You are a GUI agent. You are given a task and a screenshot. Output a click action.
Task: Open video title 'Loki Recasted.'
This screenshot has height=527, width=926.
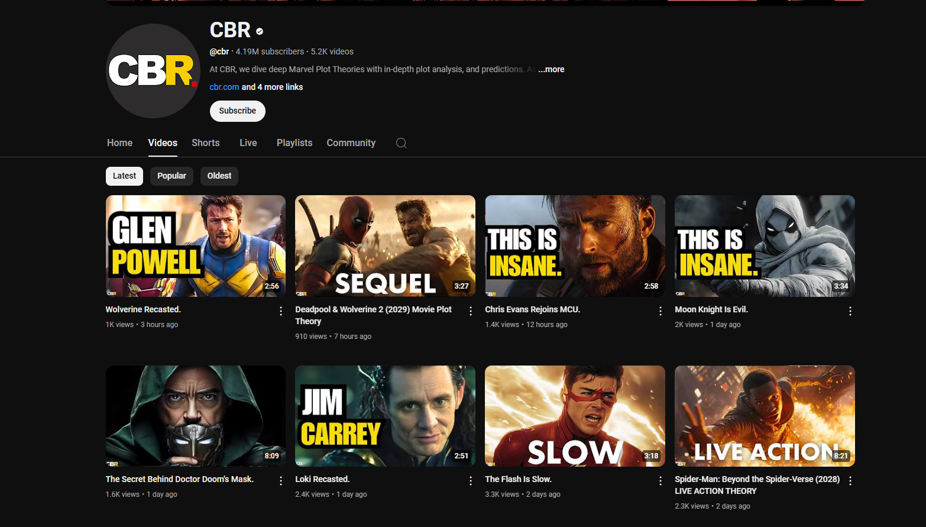322,479
